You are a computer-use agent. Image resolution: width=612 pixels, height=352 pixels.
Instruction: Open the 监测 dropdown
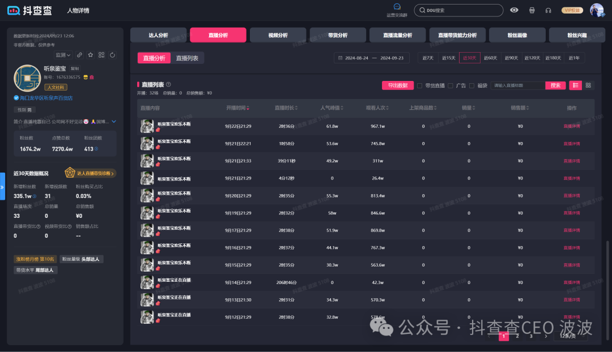point(63,55)
